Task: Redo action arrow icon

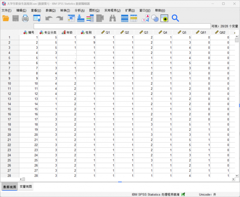Action: click(x=60, y=18)
